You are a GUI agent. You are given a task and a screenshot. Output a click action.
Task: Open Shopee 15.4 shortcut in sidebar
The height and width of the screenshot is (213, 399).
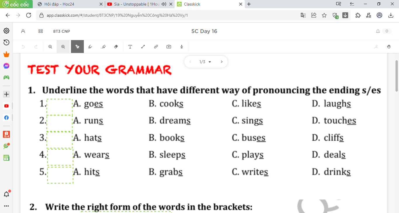click(6, 134)
